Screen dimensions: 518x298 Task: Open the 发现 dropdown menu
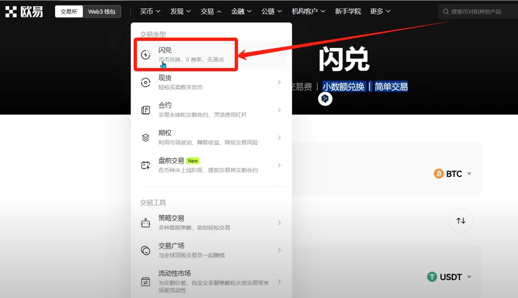(x=181, y=12)
